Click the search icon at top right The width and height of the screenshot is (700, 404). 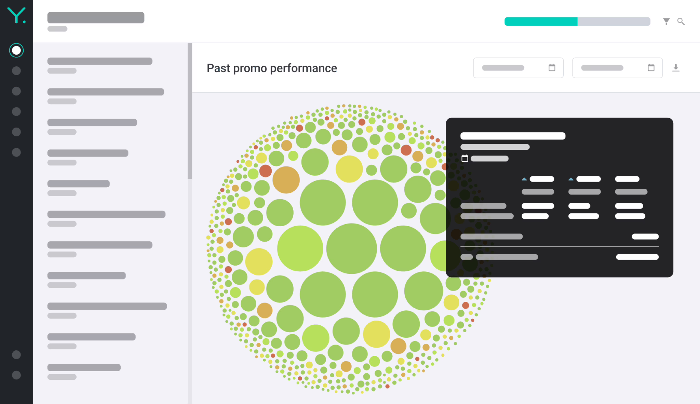[681, 22]
